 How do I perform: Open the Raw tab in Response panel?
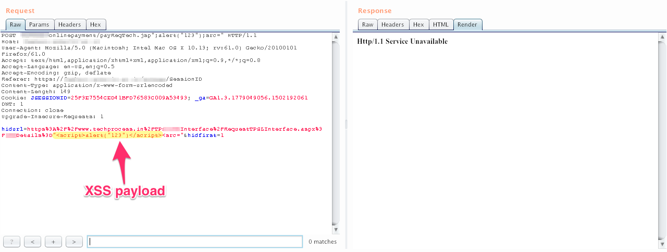coord(368,24)
